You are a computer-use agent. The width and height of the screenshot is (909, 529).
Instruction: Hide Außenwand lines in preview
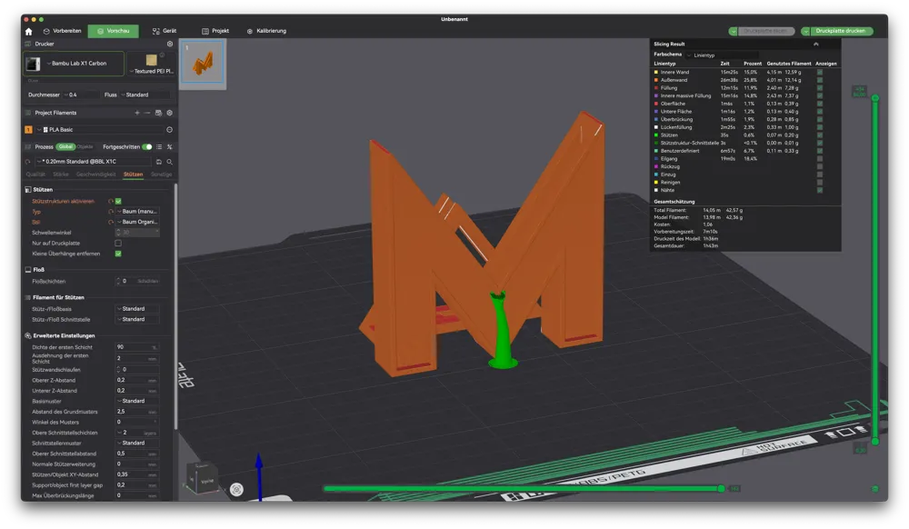[x=820, y=80]
